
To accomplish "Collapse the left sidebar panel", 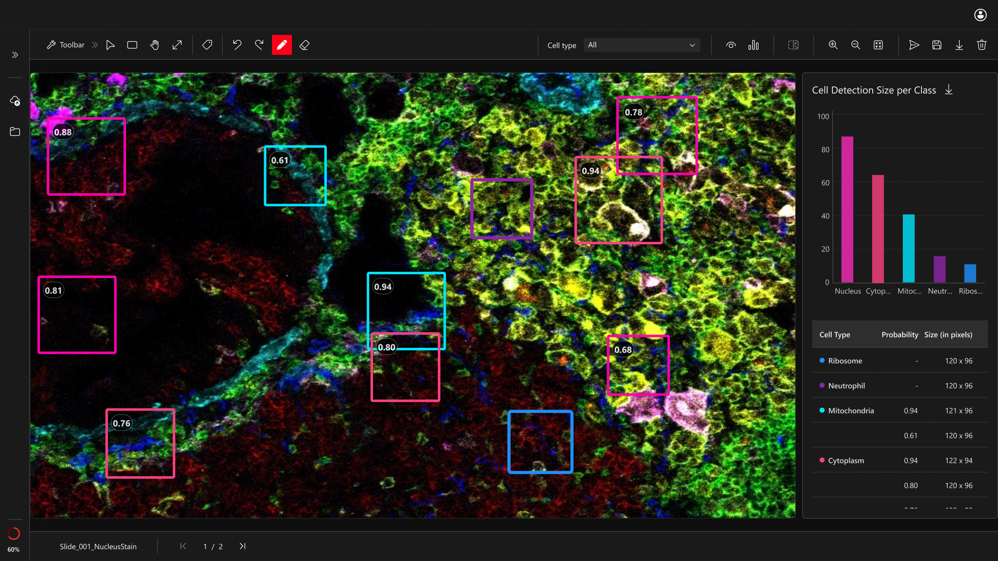I will point(14,54).
